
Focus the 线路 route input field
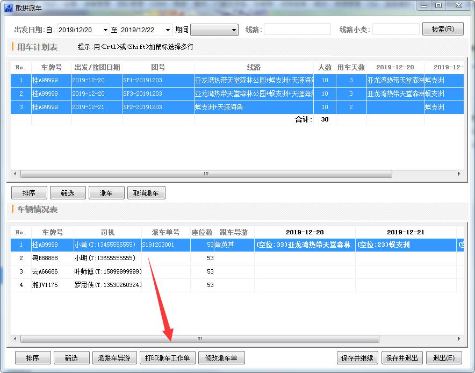coord(297,30)
